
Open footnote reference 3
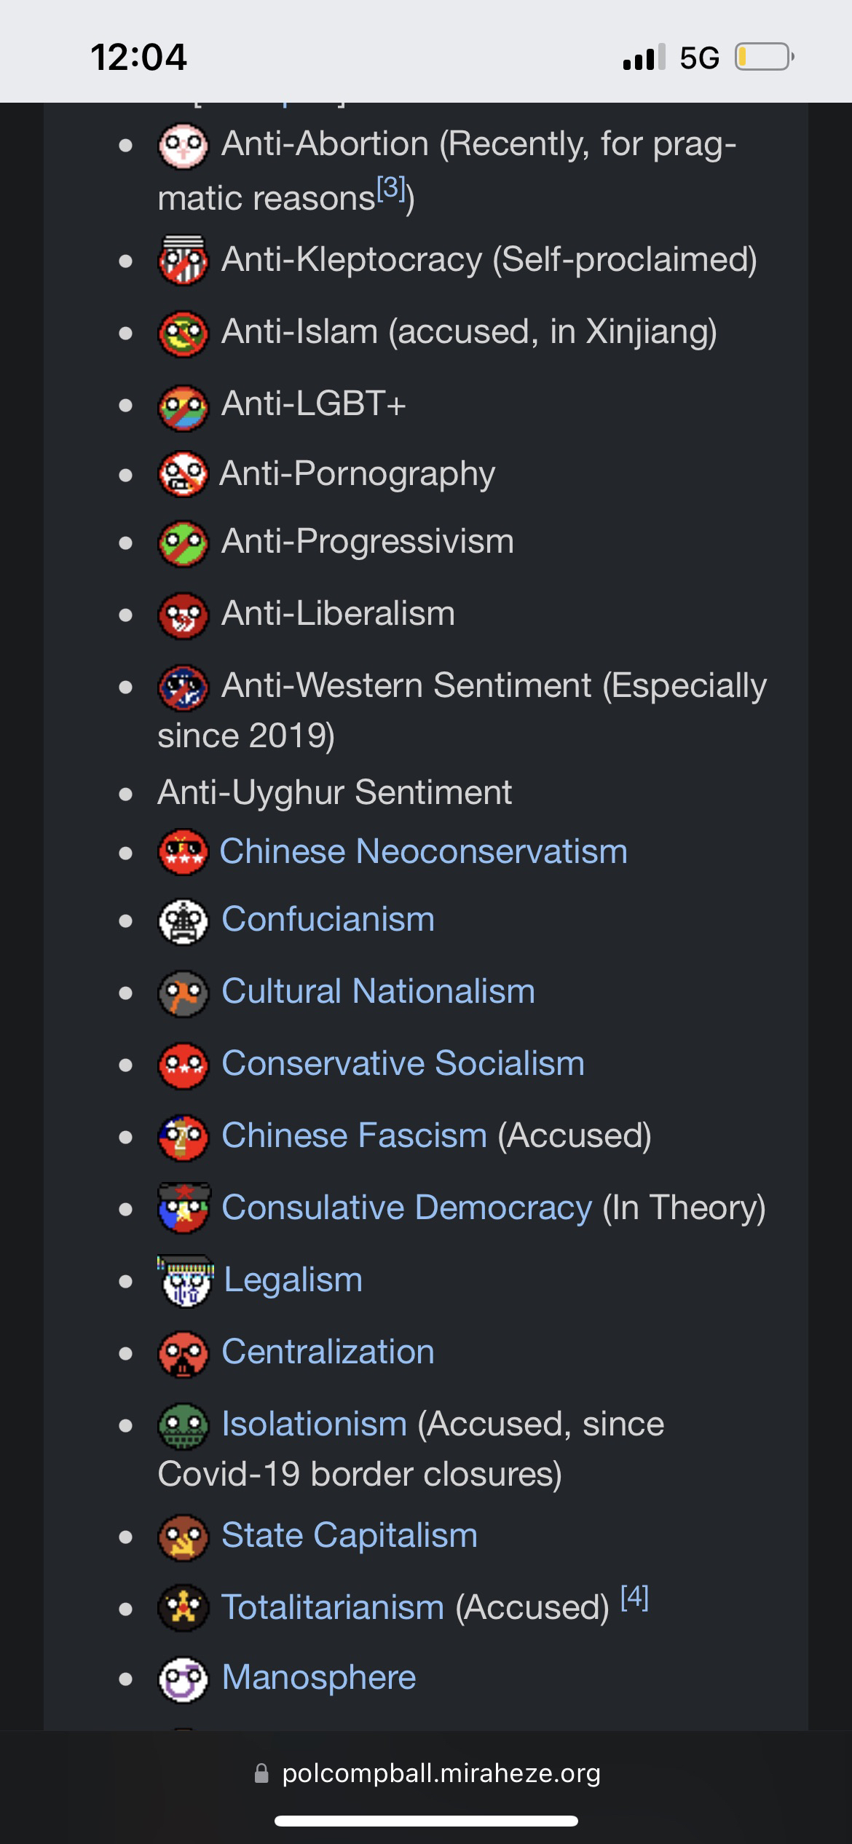(x=391, y=189)
